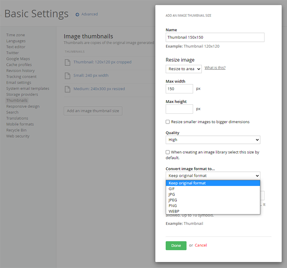Pick JPG from the format list
The height and width of the screenshot is (268, 287).
[x=172, y=194]
